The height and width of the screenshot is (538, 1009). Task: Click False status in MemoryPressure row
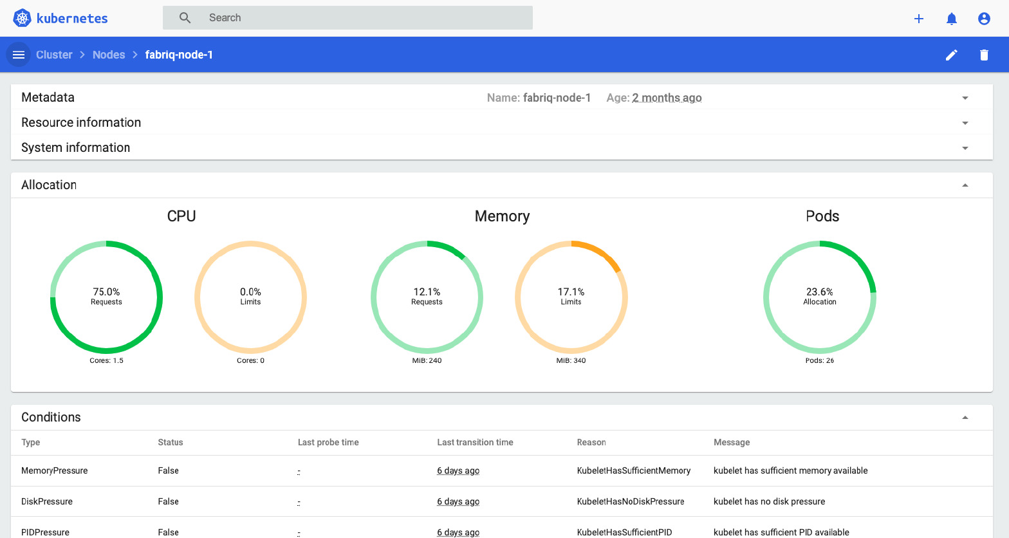pos(169,470)
